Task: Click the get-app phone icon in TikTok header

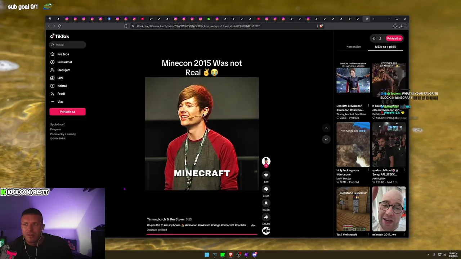Action: point(380,38)
